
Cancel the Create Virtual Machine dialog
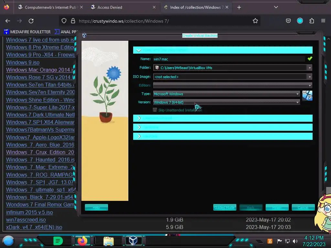coord(303,208)
